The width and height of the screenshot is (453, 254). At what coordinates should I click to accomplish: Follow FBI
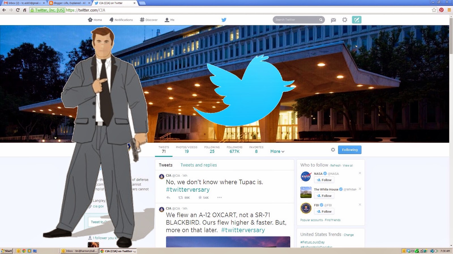[324, 212]
